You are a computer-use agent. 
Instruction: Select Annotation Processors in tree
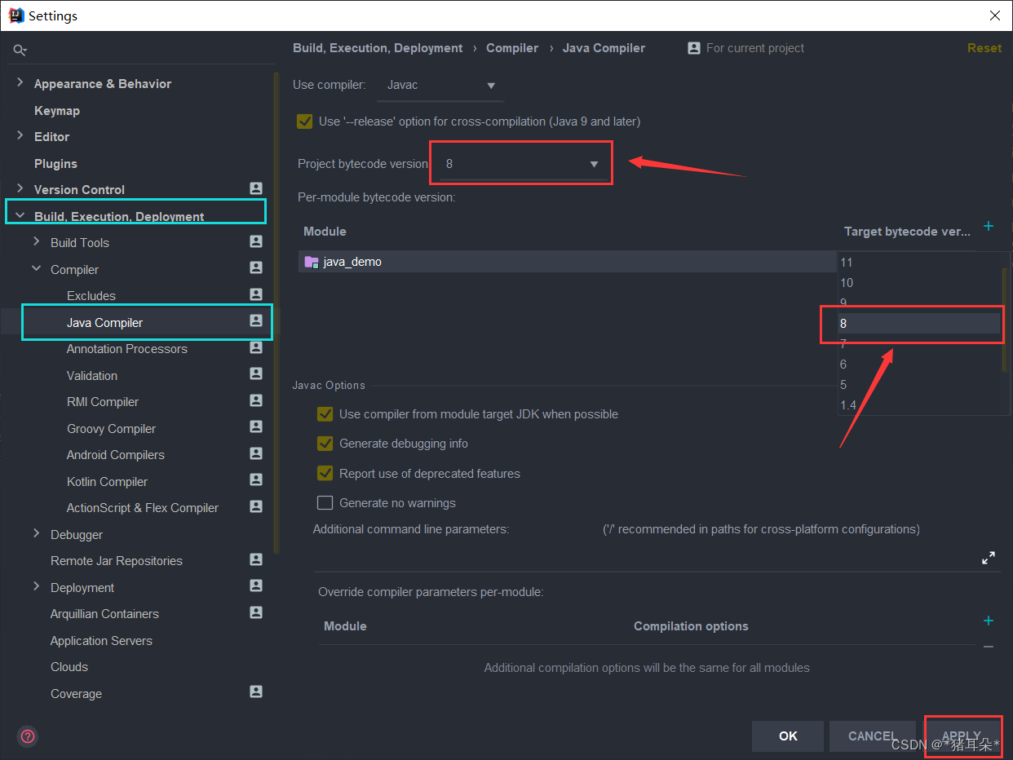pos(127,349)
